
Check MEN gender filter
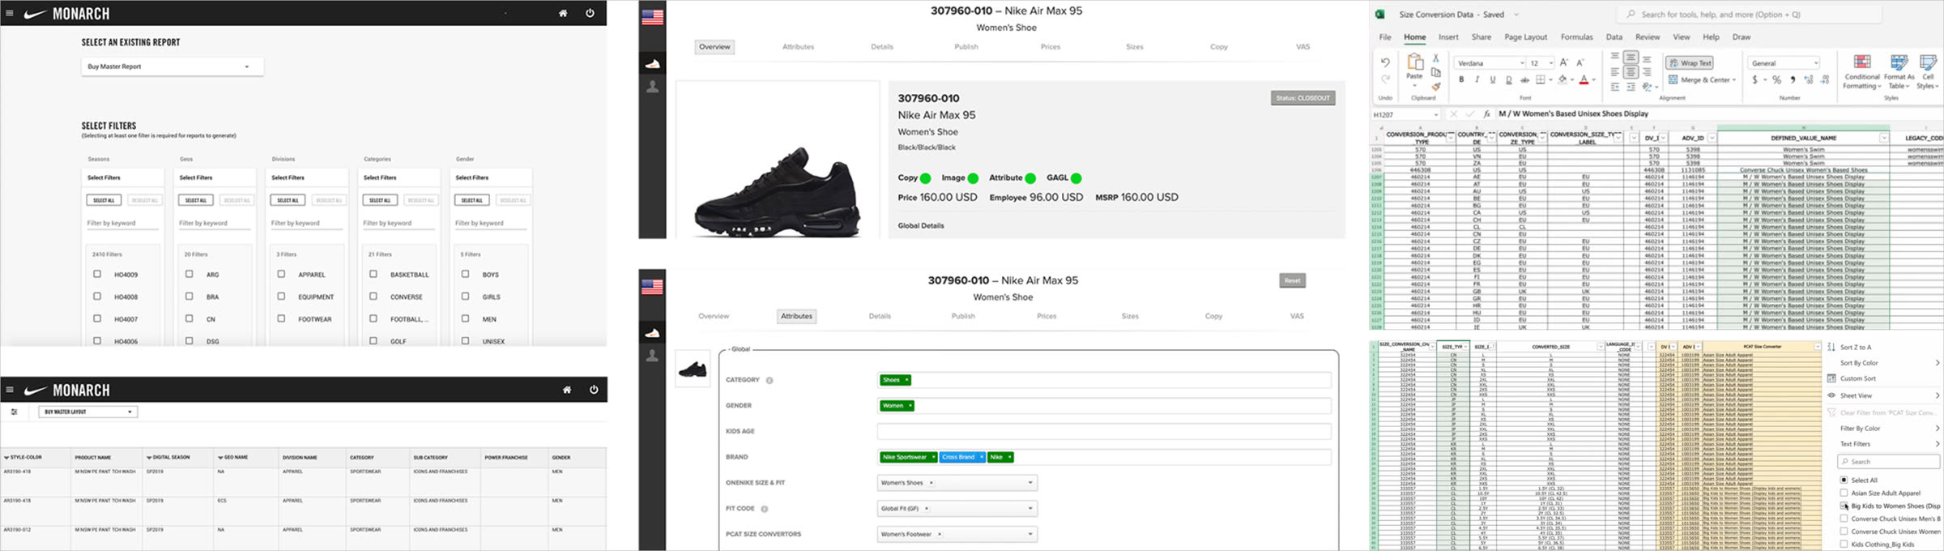pyautogui.click(x=465, y=318)
